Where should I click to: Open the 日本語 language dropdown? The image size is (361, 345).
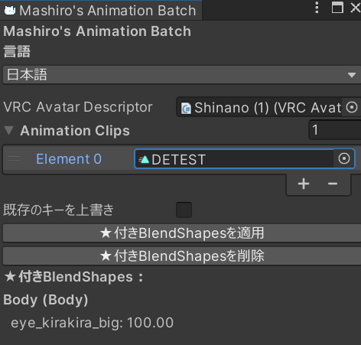(182, 75)
